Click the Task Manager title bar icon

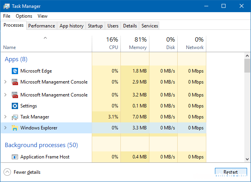pyautogui.click(x=6, y=6)
